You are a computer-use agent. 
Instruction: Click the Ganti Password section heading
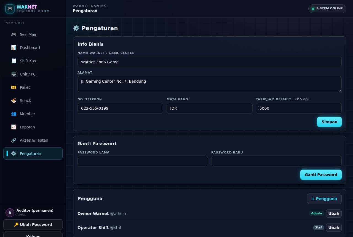coord(97,144)
